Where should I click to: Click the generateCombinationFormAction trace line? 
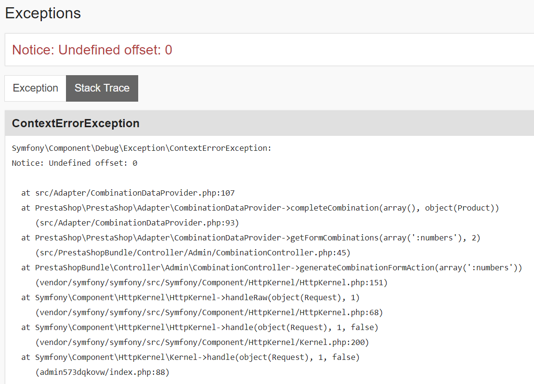tap(272, 268)
